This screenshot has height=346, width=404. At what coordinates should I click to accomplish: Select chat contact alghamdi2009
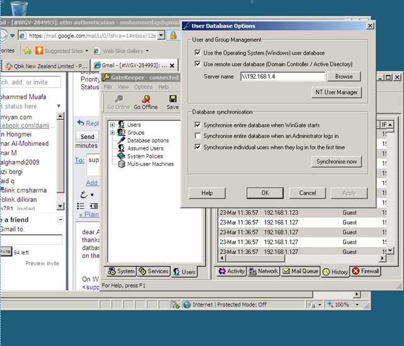(20, 162)
